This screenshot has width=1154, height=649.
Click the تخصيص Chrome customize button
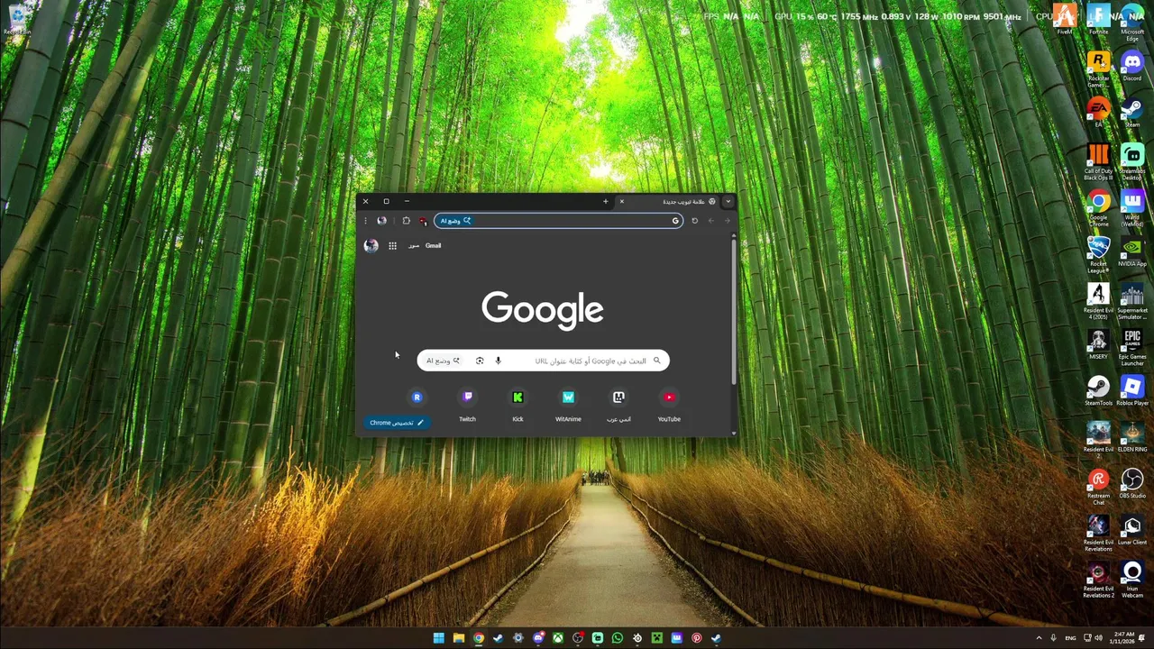(397, 423)
